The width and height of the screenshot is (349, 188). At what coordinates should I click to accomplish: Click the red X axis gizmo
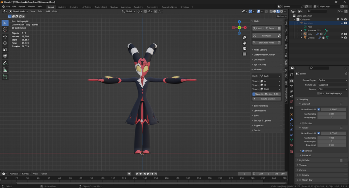[245, 28]
